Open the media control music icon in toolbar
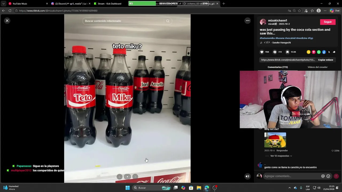 [306, 11]
